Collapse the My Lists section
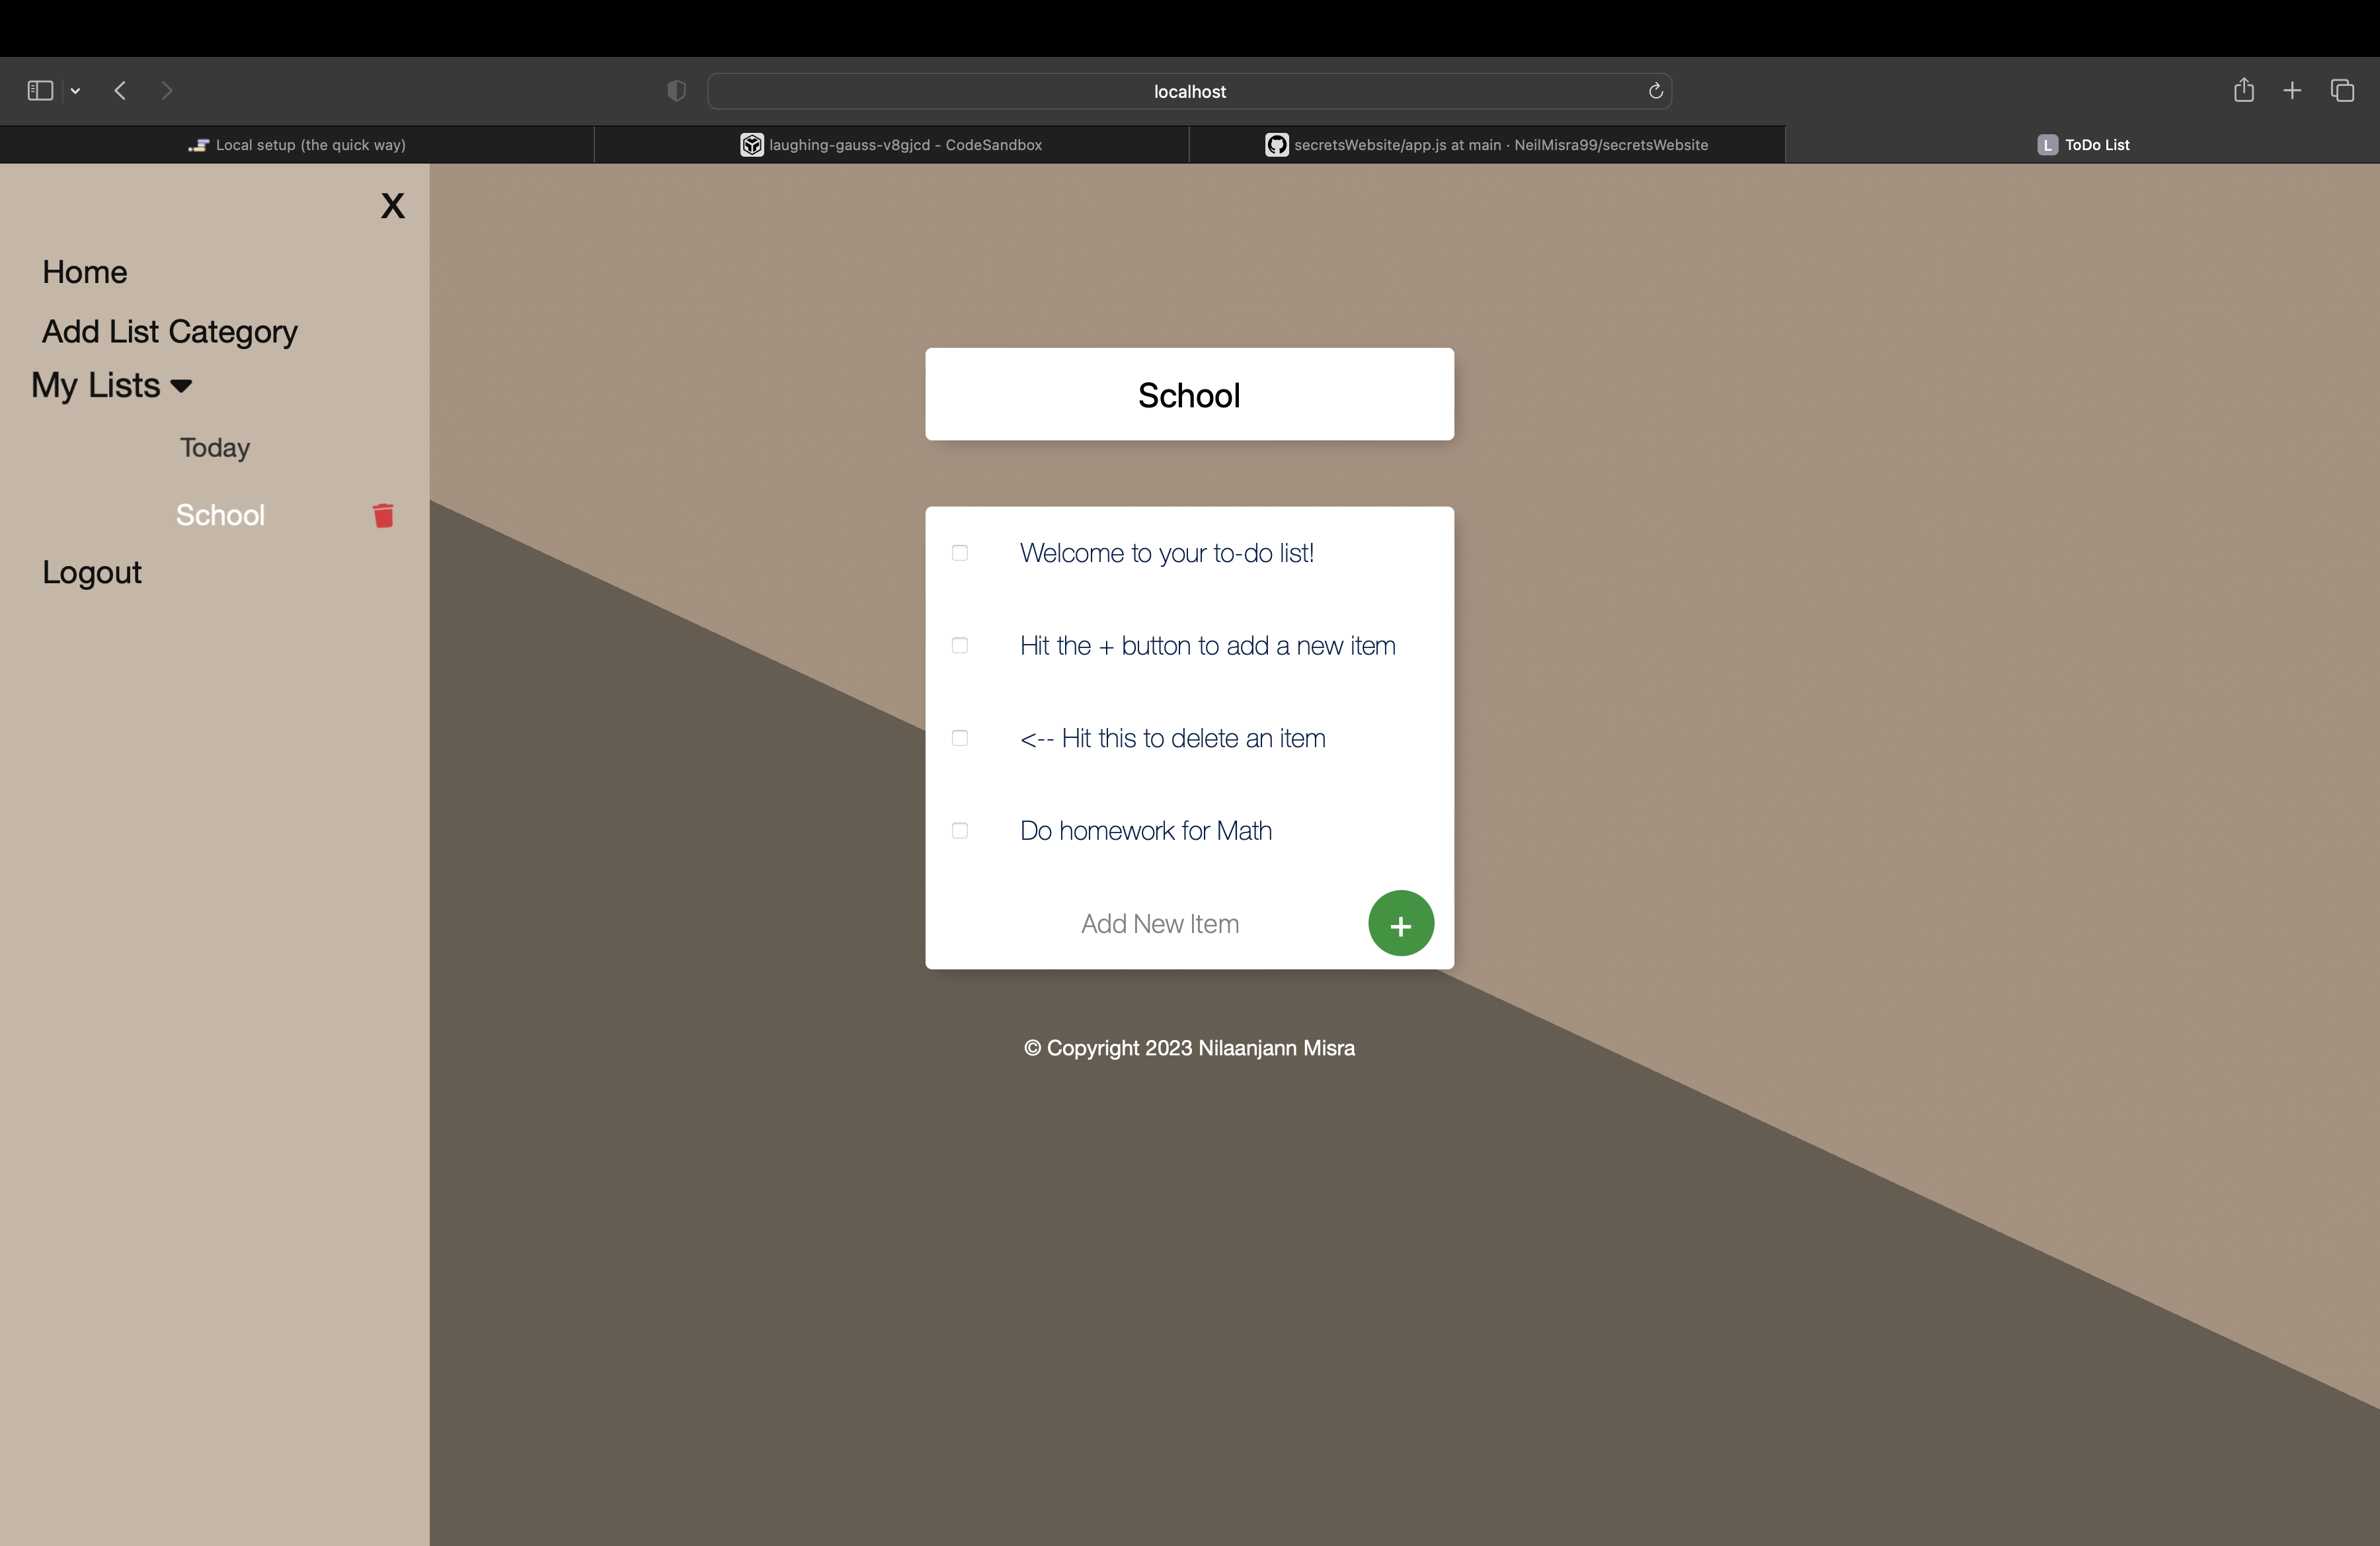This screenshot has width=2380, height=1546. 180,386
